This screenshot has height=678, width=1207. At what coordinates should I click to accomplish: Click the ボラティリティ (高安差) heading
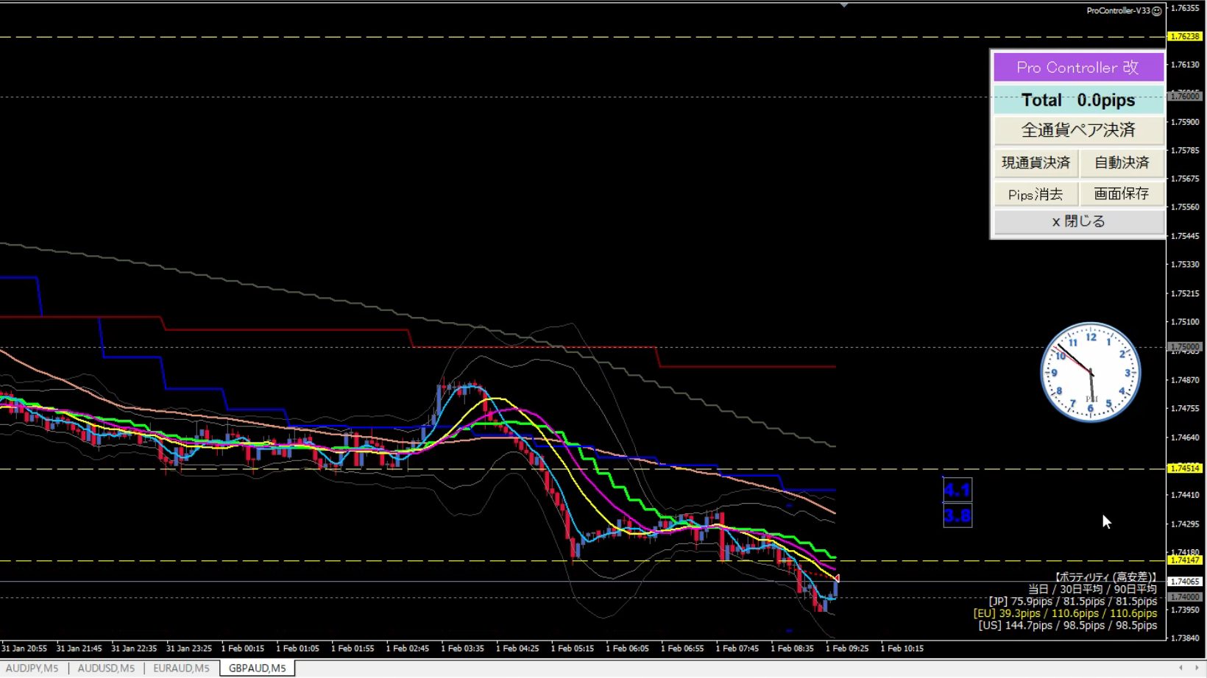[x=1105, y=577]
